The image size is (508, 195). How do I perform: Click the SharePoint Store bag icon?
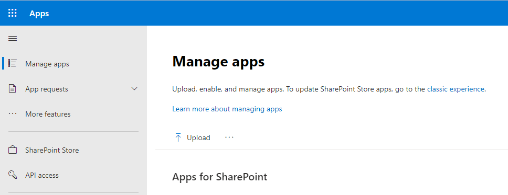pyautogui.click(x=12, y=150)
